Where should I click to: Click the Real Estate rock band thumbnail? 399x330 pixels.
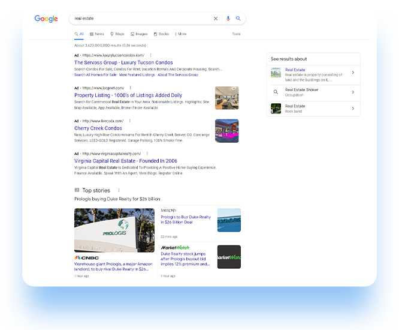pos(276,109)
